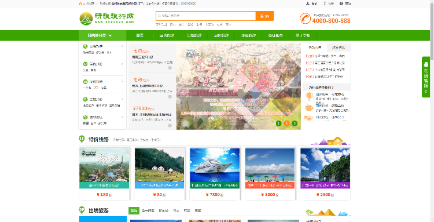Viewport: 434px width, 222px height.
Task: Collapse the 在线客服 widget with the double-chevron
Action: (x=426, y=91)
